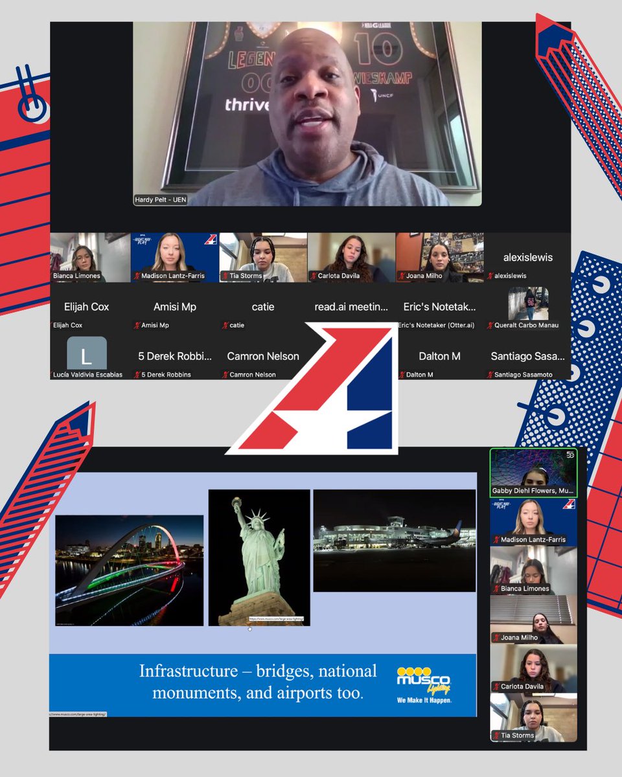Screen dimensions: 622x777
Task: Click the muted mic icon beside 5 Derek Robbins
Action: [137, 374]
